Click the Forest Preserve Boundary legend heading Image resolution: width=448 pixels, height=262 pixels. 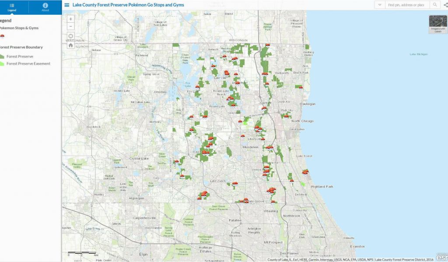(21, 47)
